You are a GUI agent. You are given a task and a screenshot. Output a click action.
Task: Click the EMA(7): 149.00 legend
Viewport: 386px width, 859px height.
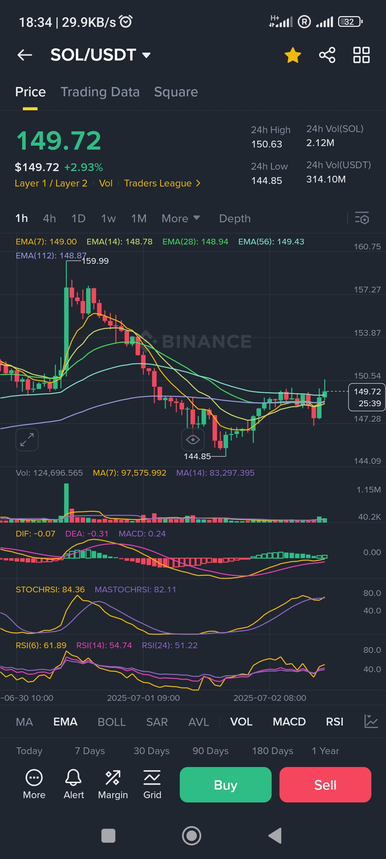[x=46, y=242]
